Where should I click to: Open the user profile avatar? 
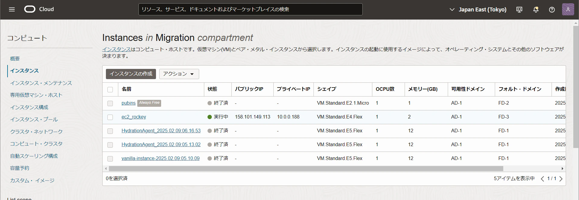(x=568, y=9)
